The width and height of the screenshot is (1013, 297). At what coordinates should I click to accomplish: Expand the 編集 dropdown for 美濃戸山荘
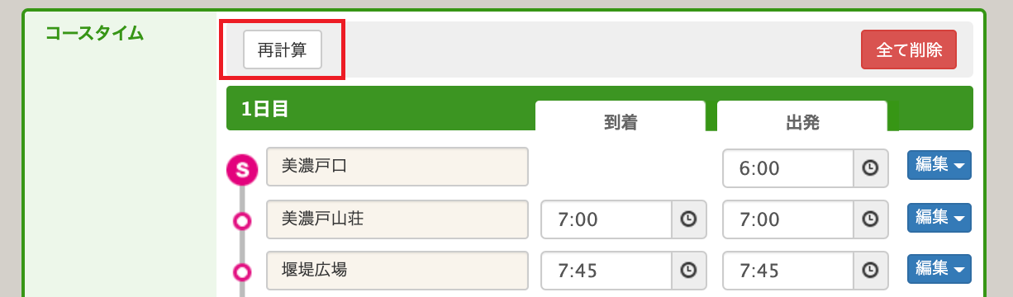(939, 218)
